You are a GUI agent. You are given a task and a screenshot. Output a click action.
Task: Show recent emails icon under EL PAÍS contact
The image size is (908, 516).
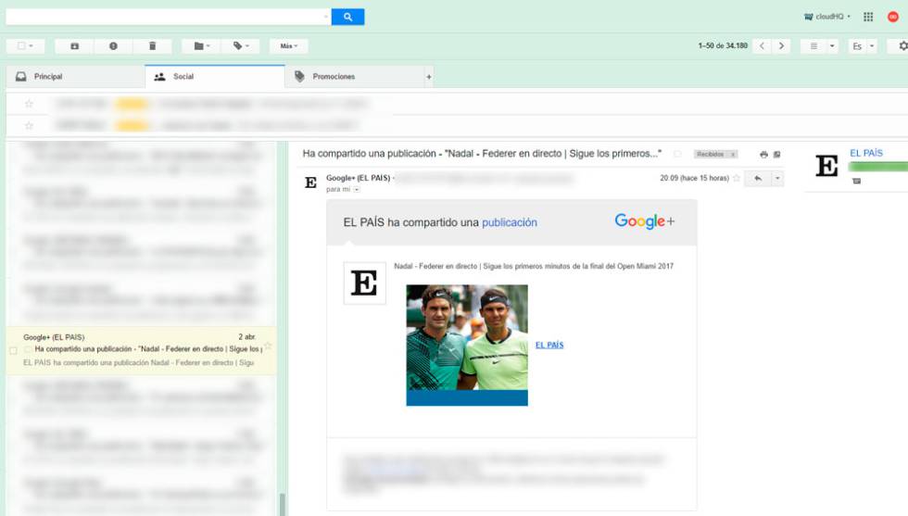(x=856, y=182)
